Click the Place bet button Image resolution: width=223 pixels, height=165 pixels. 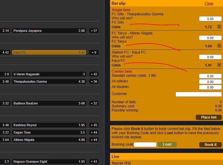pos(209,117)
